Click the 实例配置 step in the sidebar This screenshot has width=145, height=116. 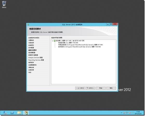31,48
